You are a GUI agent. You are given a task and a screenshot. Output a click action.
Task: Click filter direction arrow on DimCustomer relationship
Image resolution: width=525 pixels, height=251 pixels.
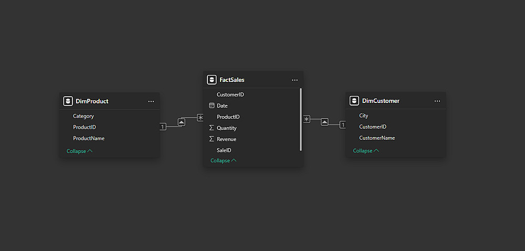pyautogui.click(x=324, y=122)
